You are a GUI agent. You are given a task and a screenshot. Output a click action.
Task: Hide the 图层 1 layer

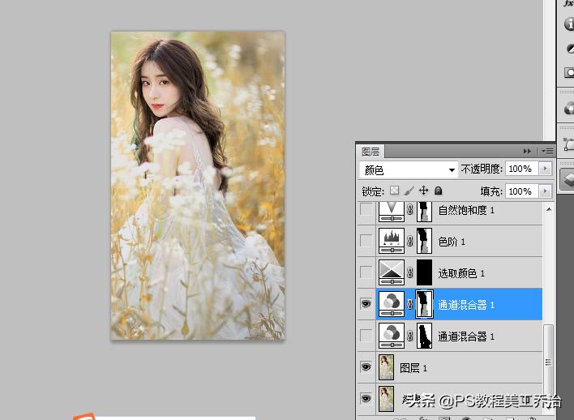pyautogui.click(x=366, y=367)
